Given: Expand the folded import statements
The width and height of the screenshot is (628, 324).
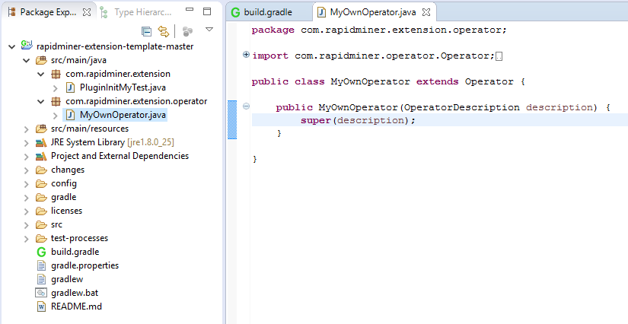Looking at the screenshot, I should tap(246, 55).
